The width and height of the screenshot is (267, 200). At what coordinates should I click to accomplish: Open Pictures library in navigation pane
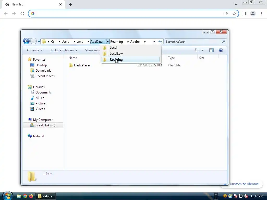tap(41, 103)
